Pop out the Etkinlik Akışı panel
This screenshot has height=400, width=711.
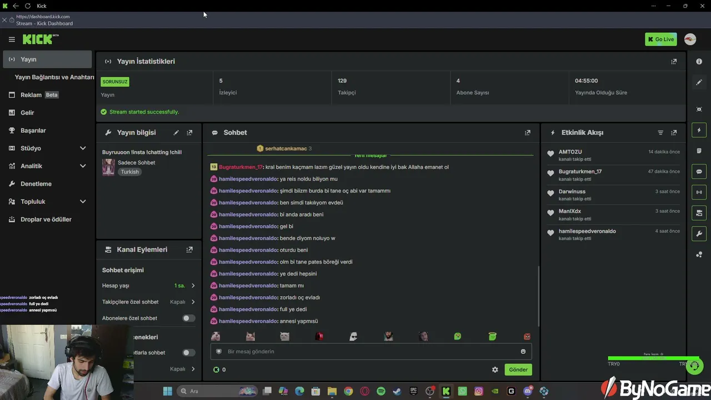click(674, 133)
